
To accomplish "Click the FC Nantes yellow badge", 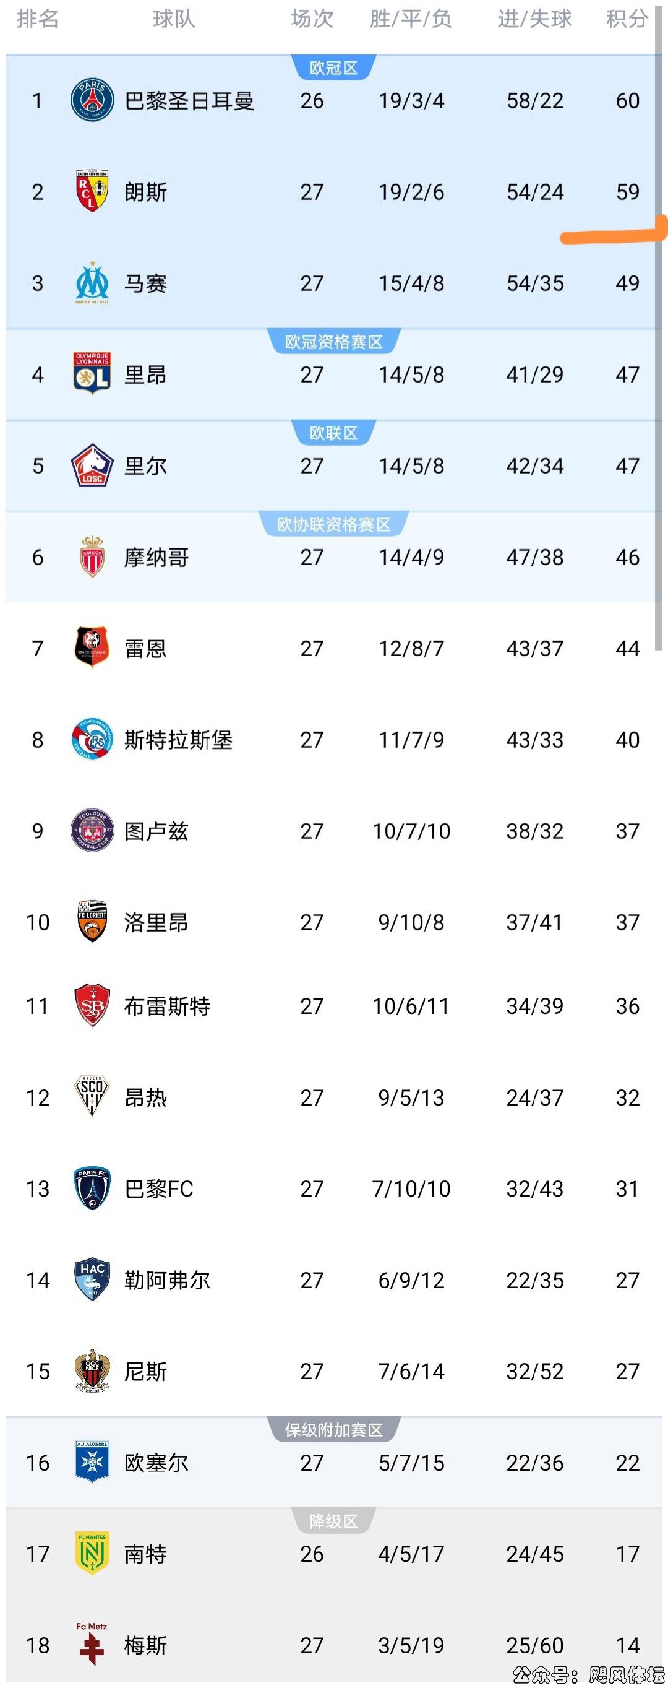I will pos(92,1554).
